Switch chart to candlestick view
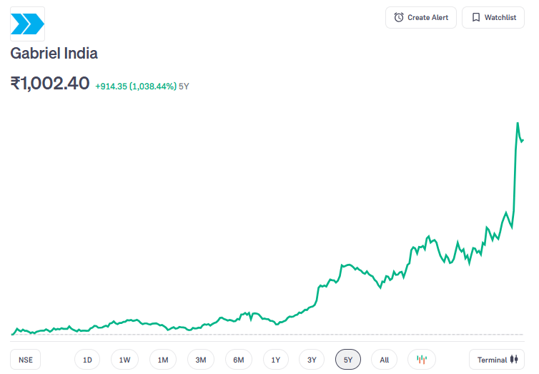Screen dimensions: 539x374 422,360
